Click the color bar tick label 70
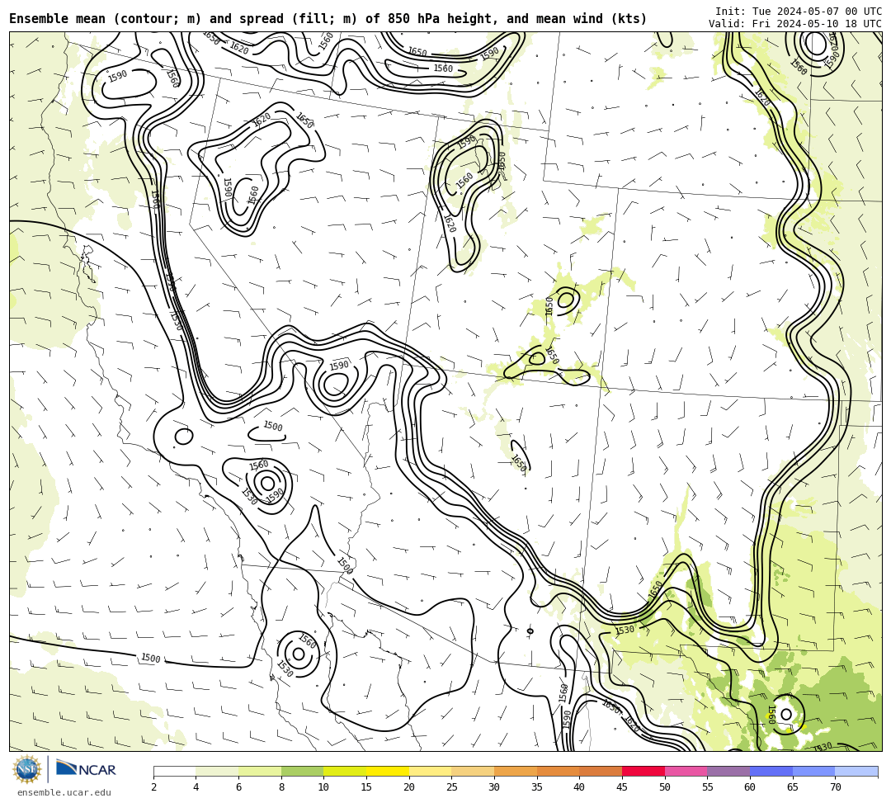891x803 pixels. (835, 787)
